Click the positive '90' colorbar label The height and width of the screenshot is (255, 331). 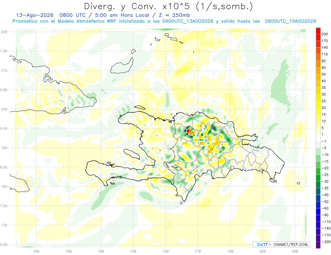[324, 61]
